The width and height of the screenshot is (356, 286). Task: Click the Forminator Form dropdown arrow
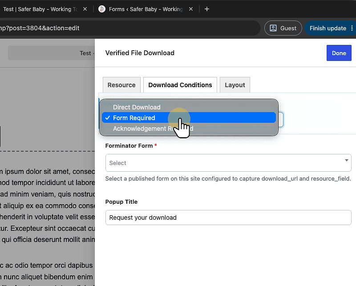click(347, 160)
